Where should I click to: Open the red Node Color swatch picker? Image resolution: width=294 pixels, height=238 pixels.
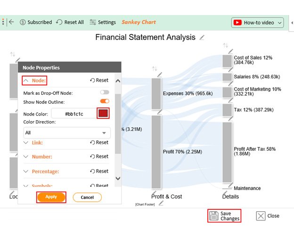click(103, 113)
